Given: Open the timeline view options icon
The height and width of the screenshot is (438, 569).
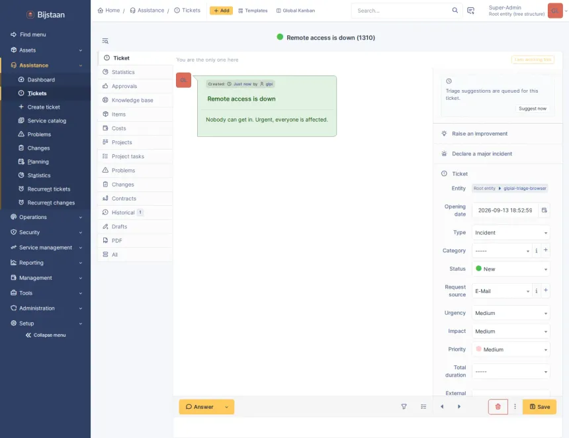Looking at the screenshot, I should (423, 407).
